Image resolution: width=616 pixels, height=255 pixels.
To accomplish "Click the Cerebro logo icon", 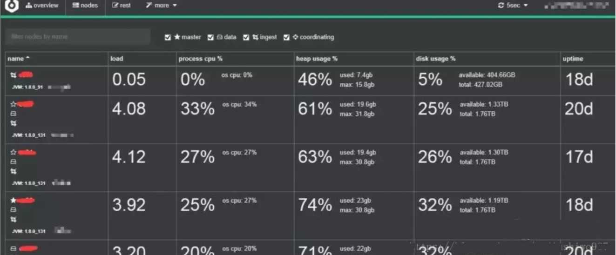I will coord(11,6).
